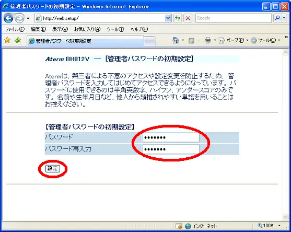Click the browser Forward arrow button
The image size is (291, 232).
(x=19, y=18)
